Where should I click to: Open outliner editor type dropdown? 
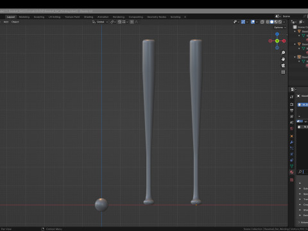coord(293,22)
